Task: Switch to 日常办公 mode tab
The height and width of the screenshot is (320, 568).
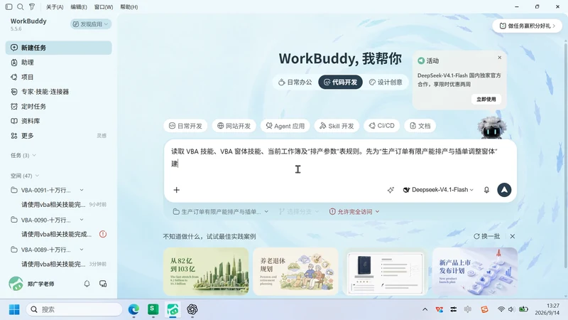Action: point(295,82)
